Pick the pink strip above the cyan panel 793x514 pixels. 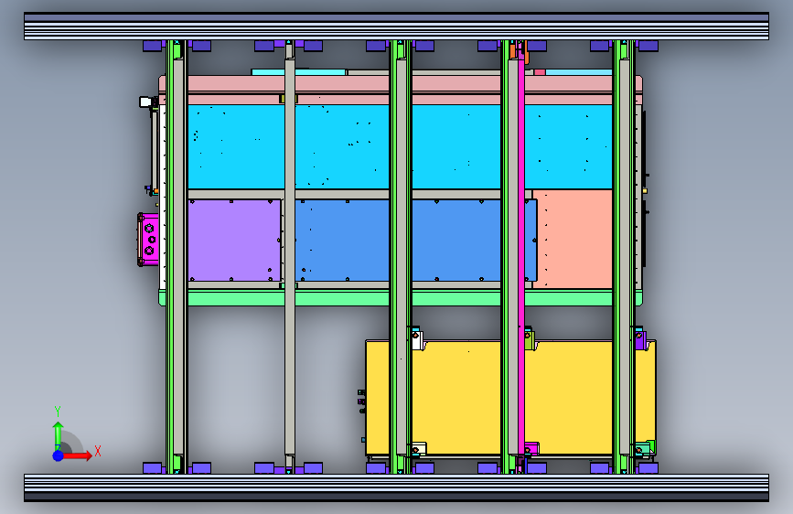344,84
